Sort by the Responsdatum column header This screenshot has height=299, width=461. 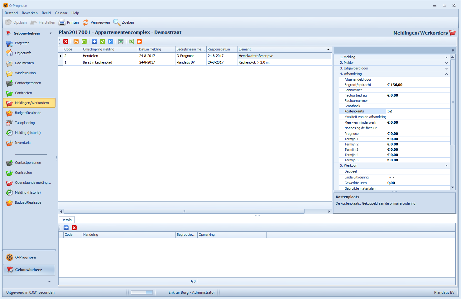click(x=222, y=49)
